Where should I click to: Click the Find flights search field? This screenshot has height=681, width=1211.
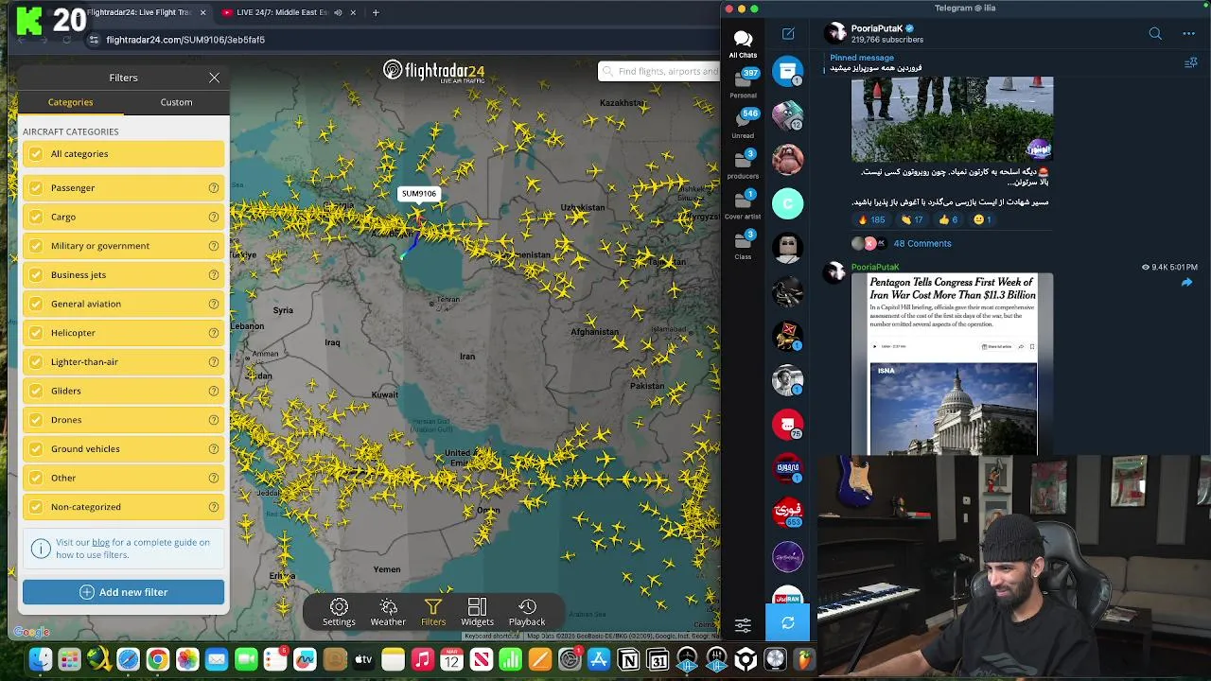659,71
